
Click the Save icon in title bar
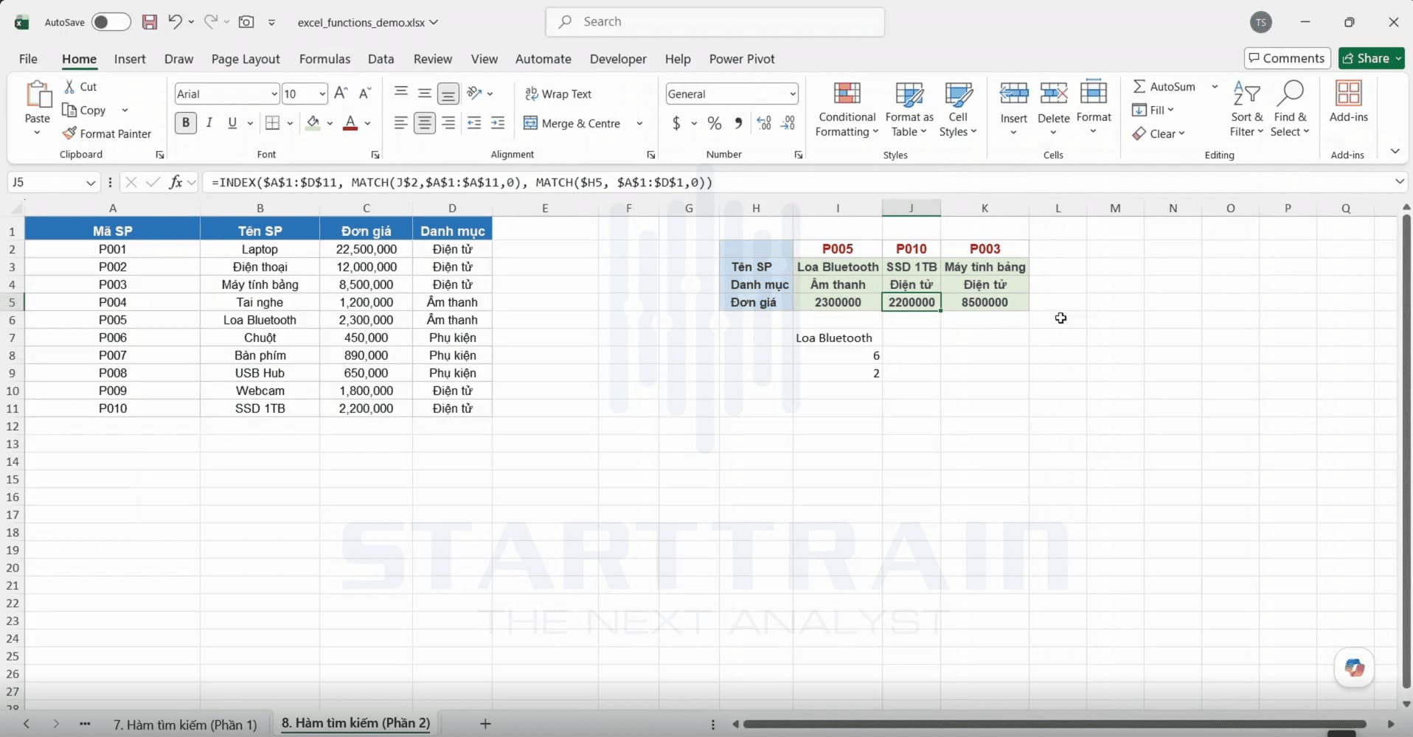pyautogui.click(x=150, y=22)
